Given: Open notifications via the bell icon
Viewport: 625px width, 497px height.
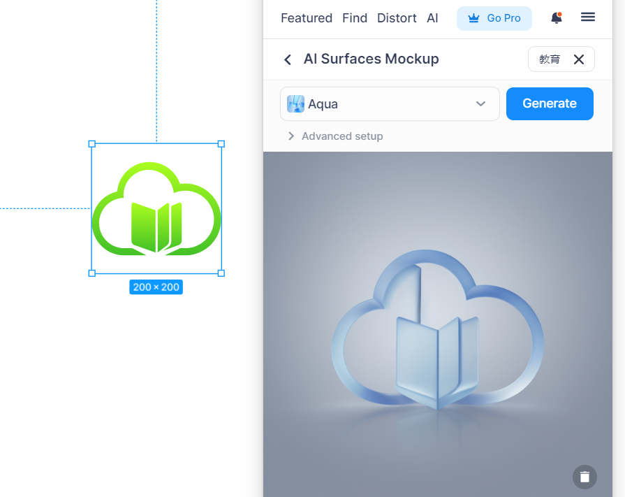Looking at the screenshot, I should tap(556, 18).
